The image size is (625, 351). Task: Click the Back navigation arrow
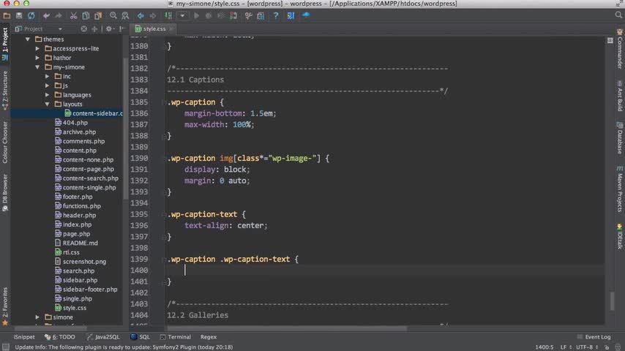click(x=141, y=15)
